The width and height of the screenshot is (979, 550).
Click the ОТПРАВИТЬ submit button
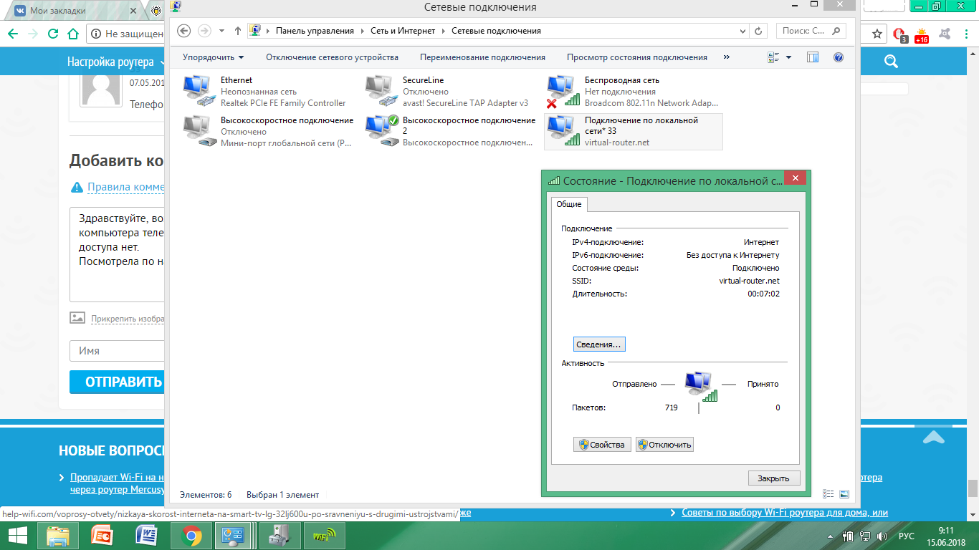click(x=118, y=382)
